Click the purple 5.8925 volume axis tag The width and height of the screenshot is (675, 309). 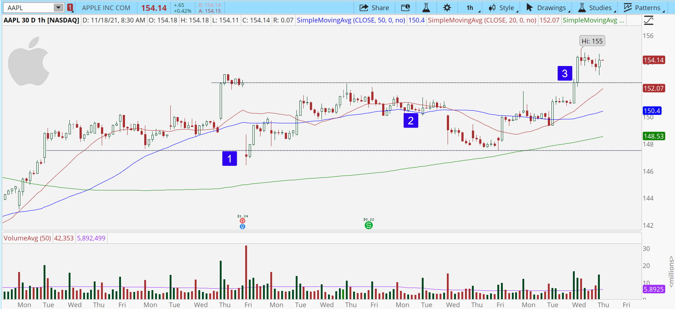coord(654,289)
